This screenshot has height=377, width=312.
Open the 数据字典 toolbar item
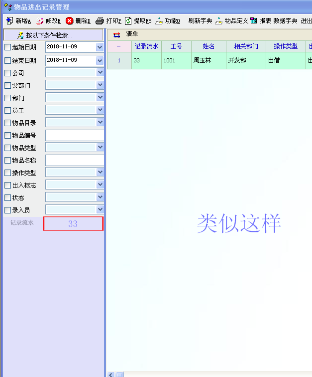point(285,21)
